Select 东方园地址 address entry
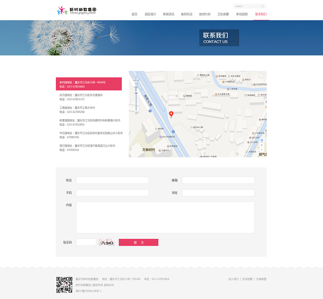This screenshot has width=323, height=299. pyautogui.click(x=81, y=97)
